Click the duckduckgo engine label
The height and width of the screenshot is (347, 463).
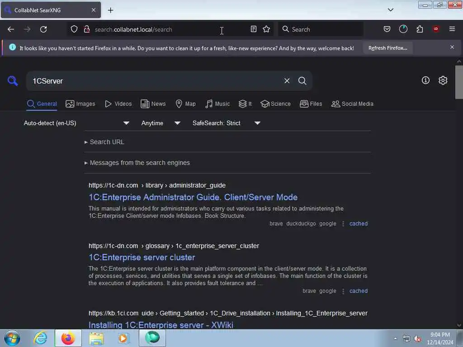click(301, 224)
